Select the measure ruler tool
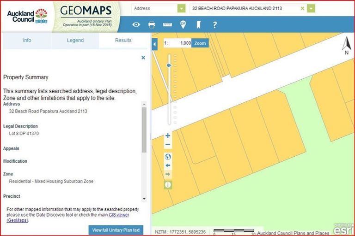Screen dimensions: 355x236 point(167,24)
